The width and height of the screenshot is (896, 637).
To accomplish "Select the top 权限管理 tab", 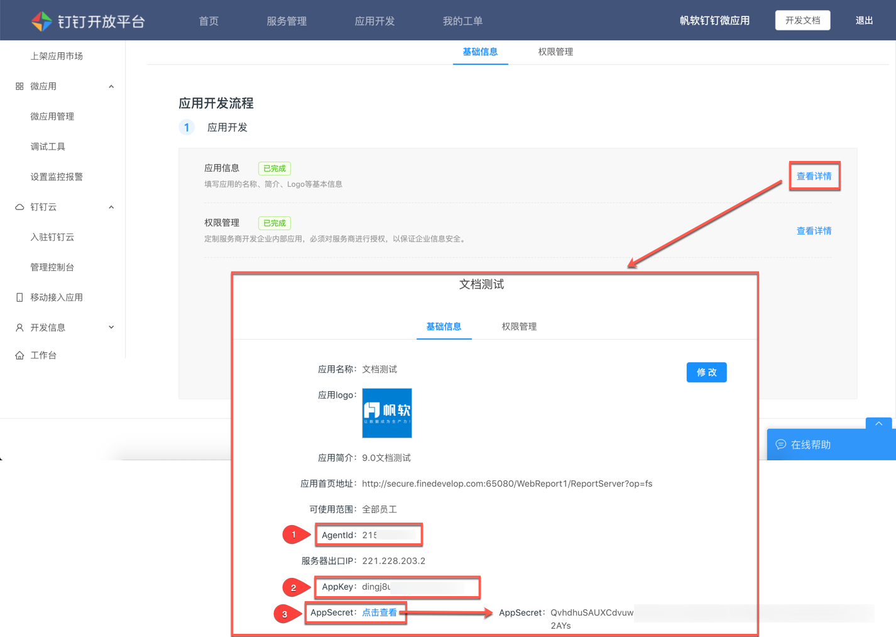I will [x=555, y=52].
